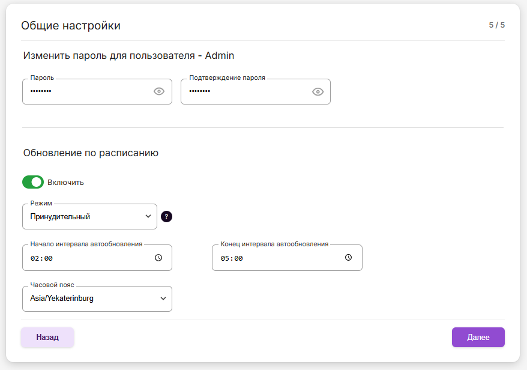Reveal the Подтверждение пароля value via eye icon
Viewport: 527px width, 370px height.
318,91
